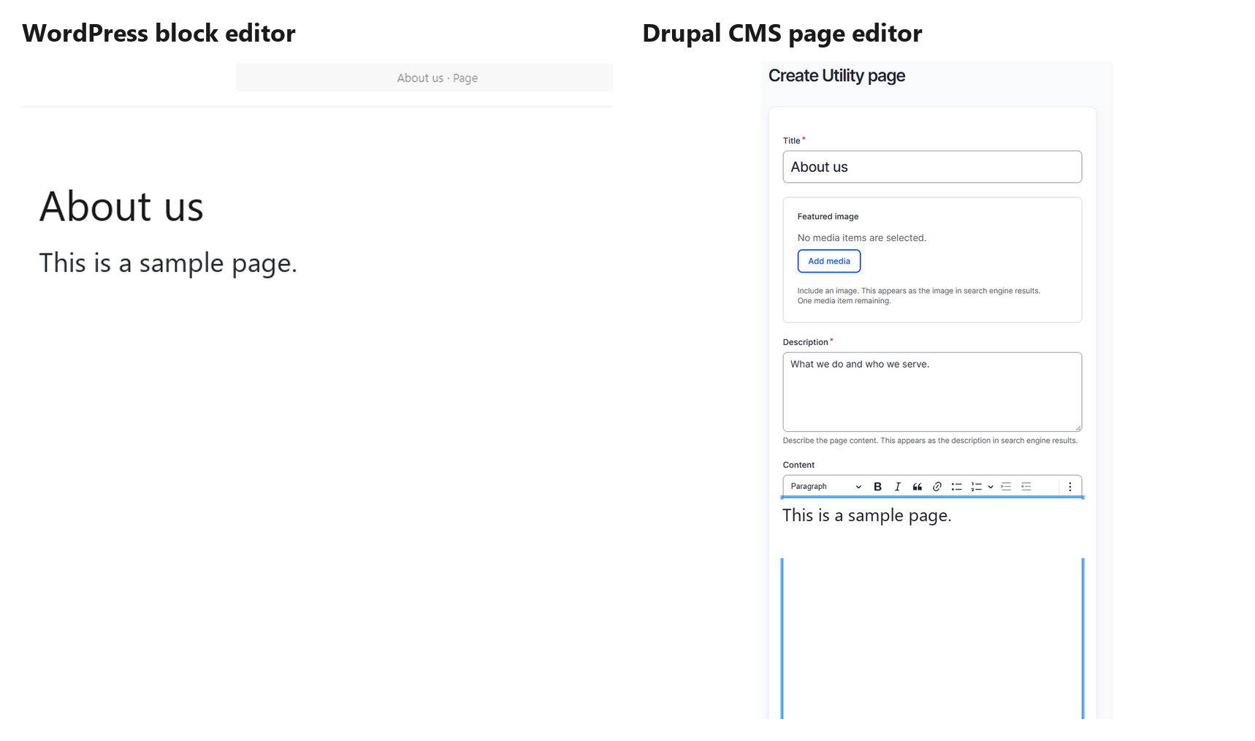Toggle bold formatting in Drupal content toolbar
This screenshot has height=741, width=1255.
877,487
